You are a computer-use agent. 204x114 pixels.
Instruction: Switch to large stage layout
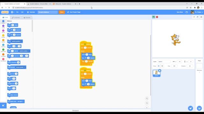197,17
